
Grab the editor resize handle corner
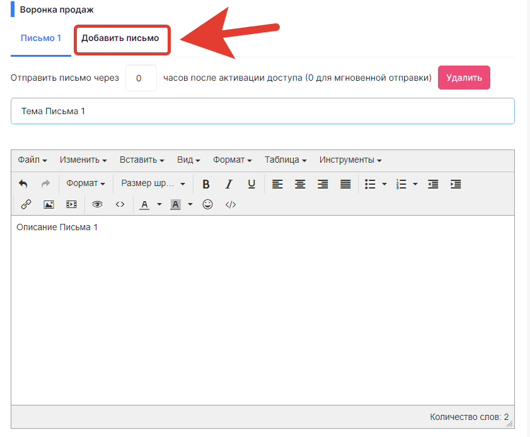point(510,424)
